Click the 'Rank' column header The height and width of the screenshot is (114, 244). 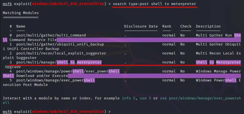tap(167, 26)
